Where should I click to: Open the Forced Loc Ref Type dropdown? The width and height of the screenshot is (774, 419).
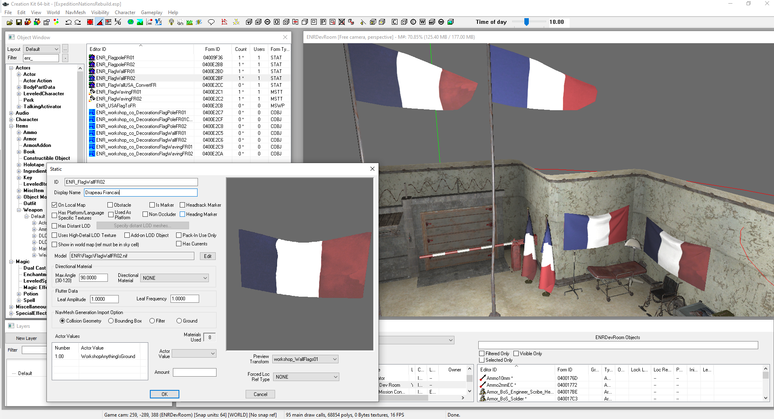[x=305, y=377]
